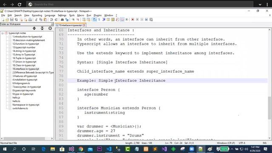
Task: Open the Macro menu
Action: click(80, 15)
